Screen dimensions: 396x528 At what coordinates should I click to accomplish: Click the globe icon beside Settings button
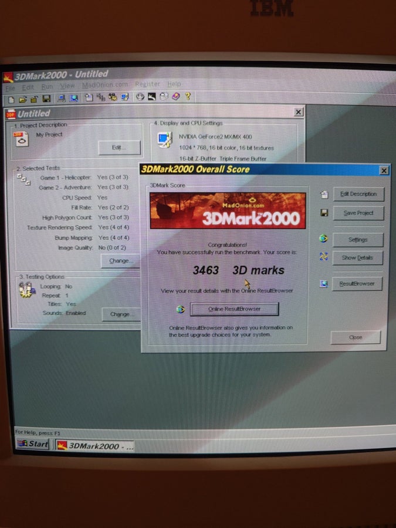[323, 239]
